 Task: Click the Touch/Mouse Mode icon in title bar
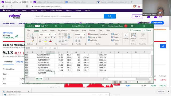click(x=56, y=26)
